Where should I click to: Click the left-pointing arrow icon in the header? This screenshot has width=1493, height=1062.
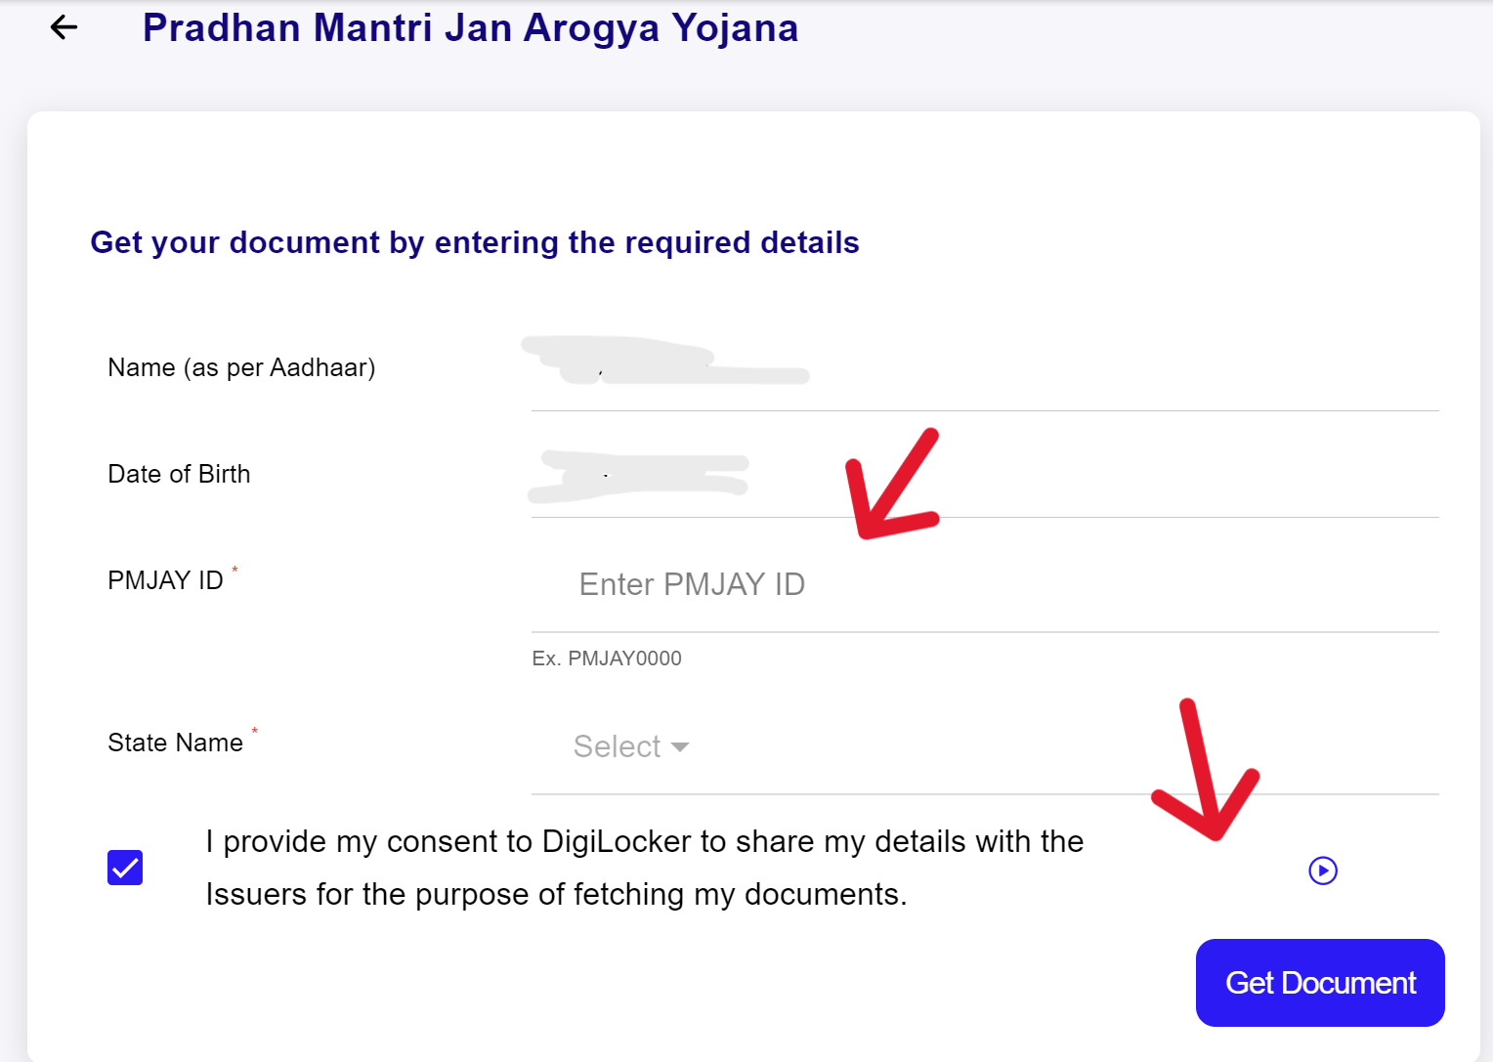[x=63, y=27]
